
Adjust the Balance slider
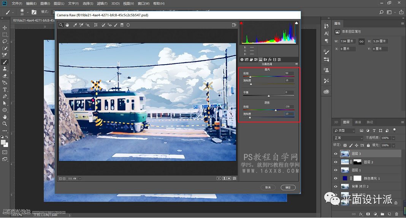coord(268,96)
